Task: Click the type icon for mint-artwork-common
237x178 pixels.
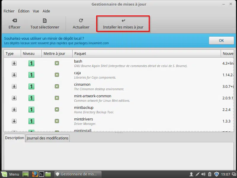Action: (x=14, y=98)
